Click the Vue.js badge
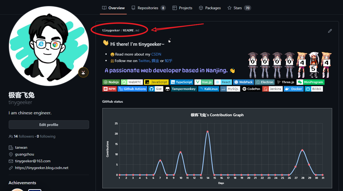This screenshot has width=343, height=191. (204, 82)
